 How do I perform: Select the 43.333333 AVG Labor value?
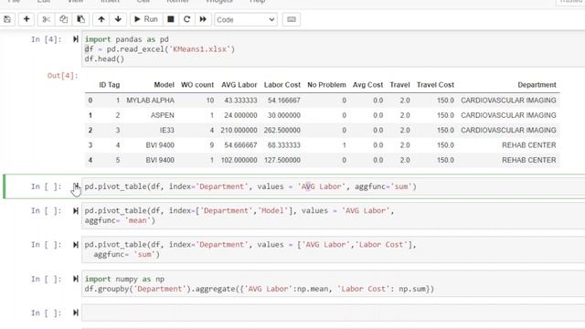point(240,101)
